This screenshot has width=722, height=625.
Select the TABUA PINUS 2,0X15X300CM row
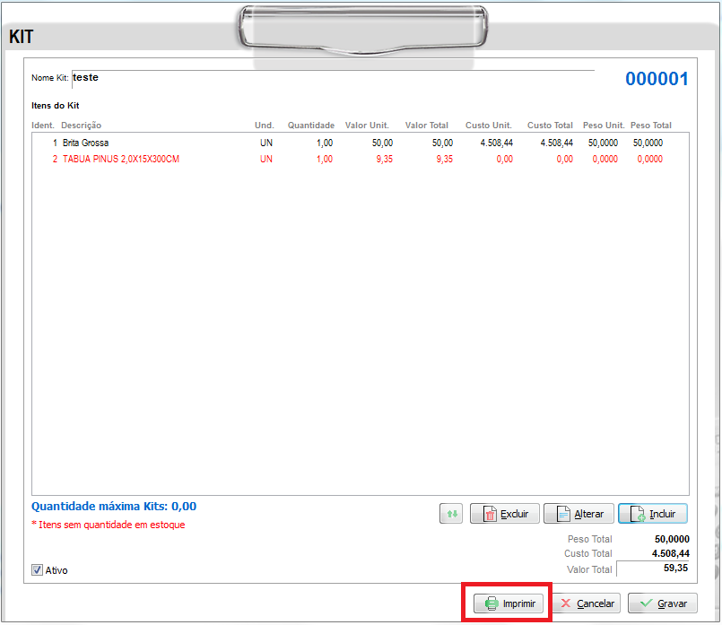pos(121,159)
